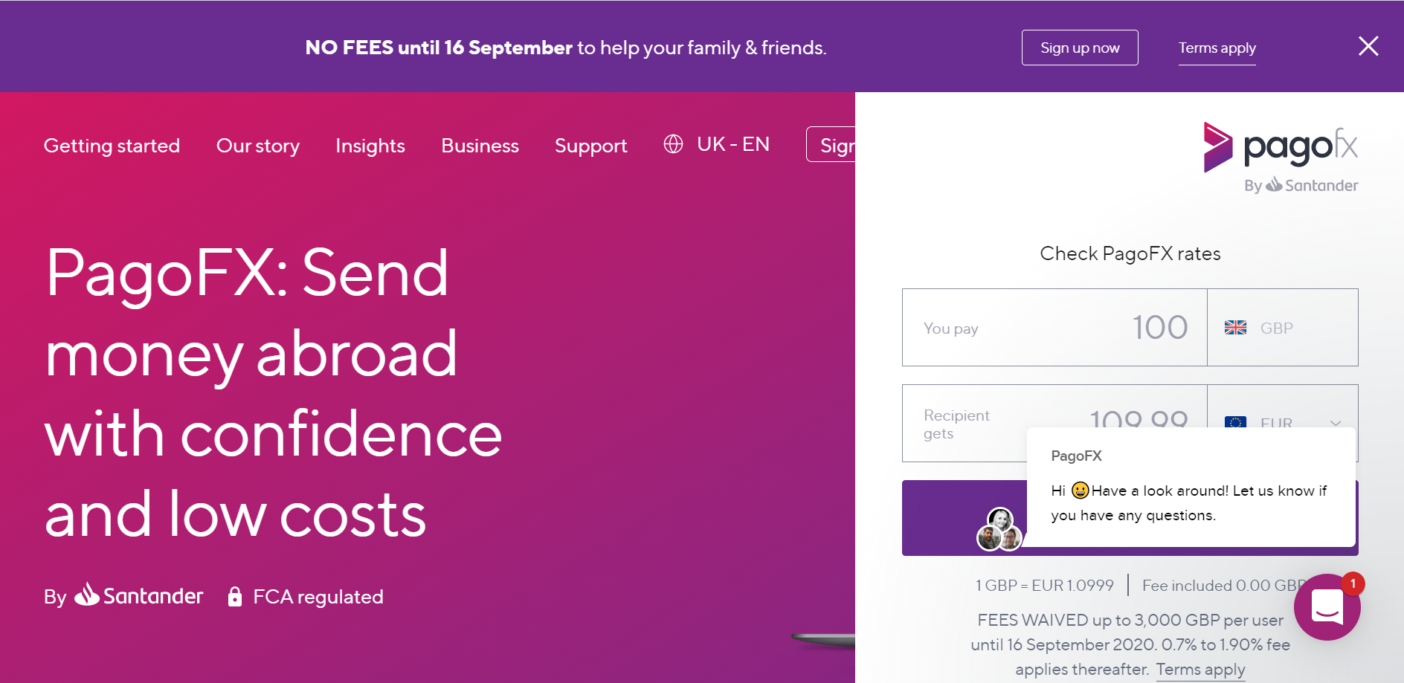This screenshot has height=683, width=1404.
Task: Open the Insights menu item
Action: pos(370,146)
